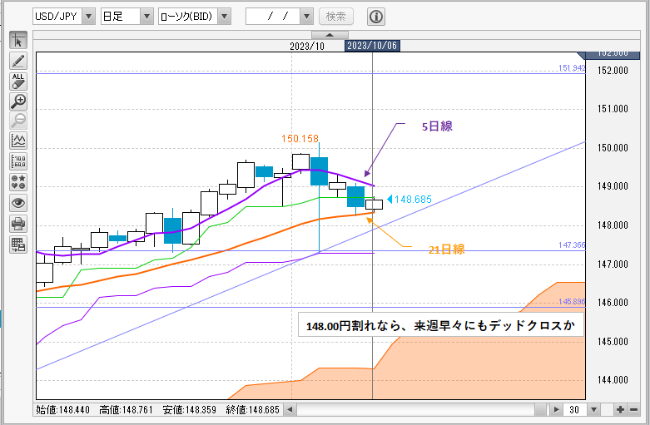Image resolution: width=650 pixels, height=425 pixels.
Task: Click the 145.896 horizontal line label
Action: [x=572, y=302]
